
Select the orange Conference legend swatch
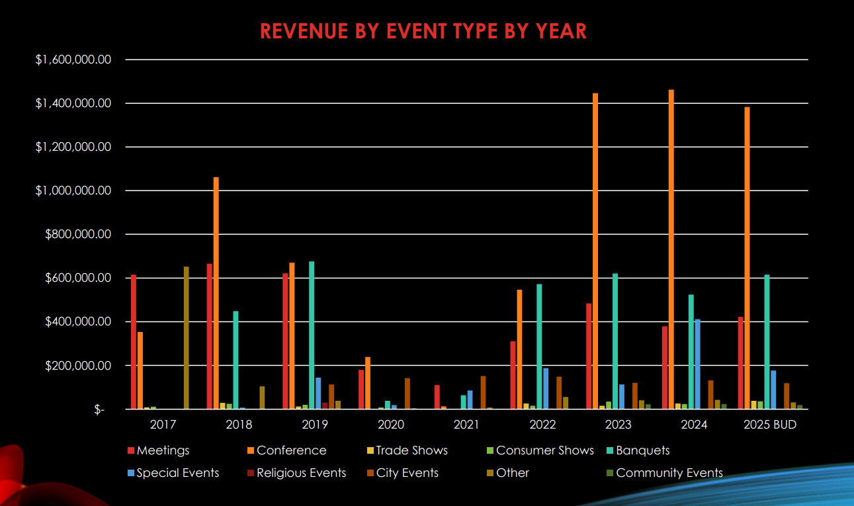pos(251,451)
